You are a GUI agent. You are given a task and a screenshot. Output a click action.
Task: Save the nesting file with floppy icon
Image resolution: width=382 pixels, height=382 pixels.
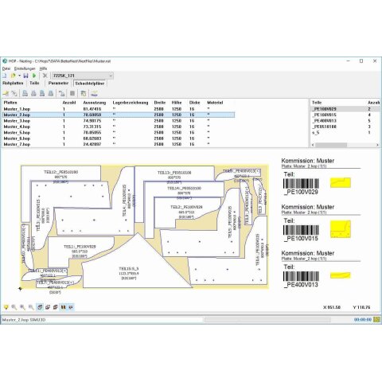tap(25, 76)
